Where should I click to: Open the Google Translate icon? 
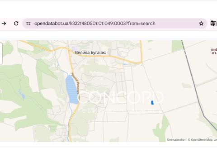coord(213,24)
